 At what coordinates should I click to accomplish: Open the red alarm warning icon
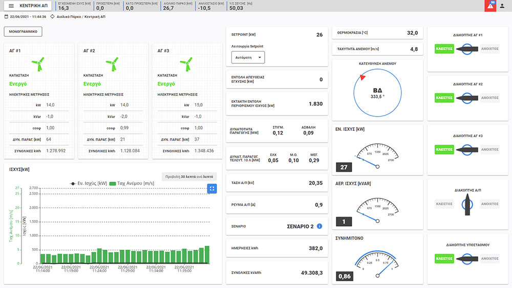(490, 6)
